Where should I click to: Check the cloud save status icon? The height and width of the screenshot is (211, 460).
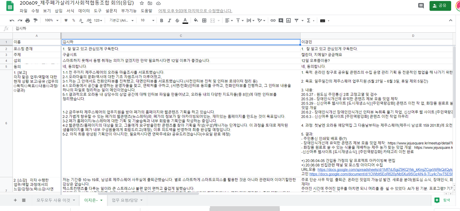pos(158,3)
